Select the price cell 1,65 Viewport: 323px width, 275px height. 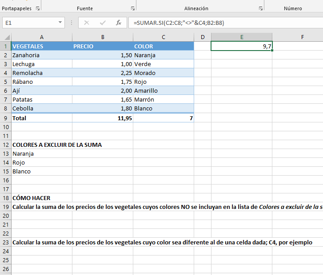[103, 99]
